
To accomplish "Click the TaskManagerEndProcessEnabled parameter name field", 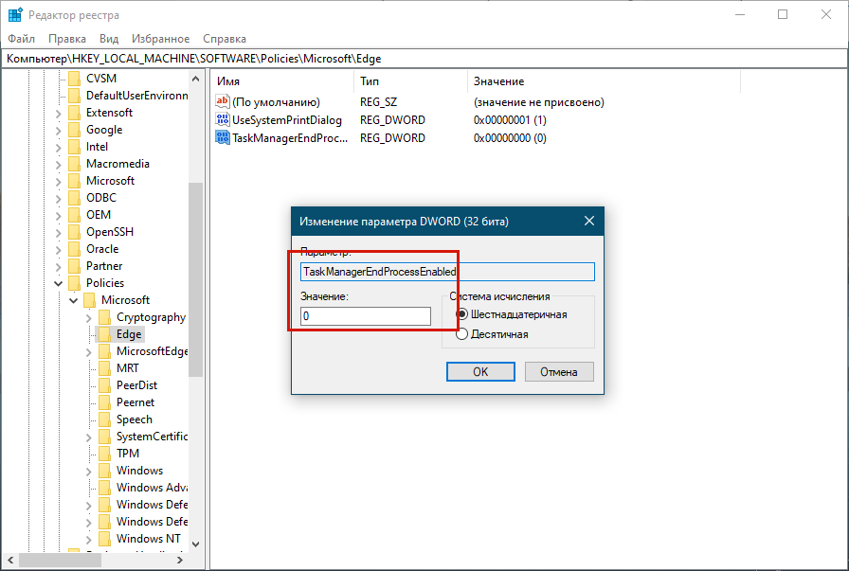I will pyautogui.click(x=447, y=272).
